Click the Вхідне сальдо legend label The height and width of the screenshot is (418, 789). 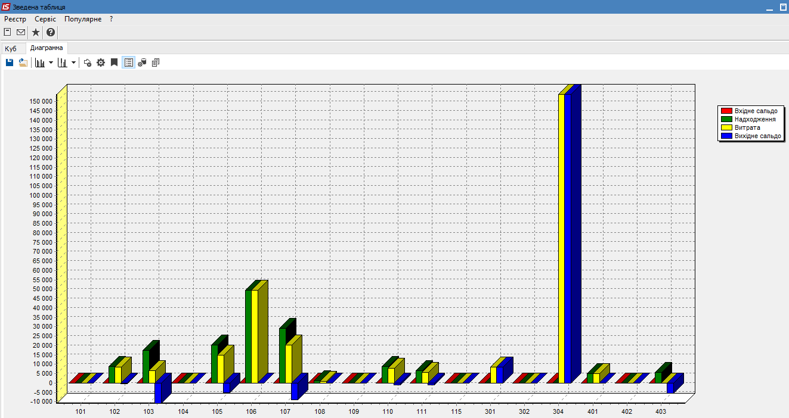[756, 111]
